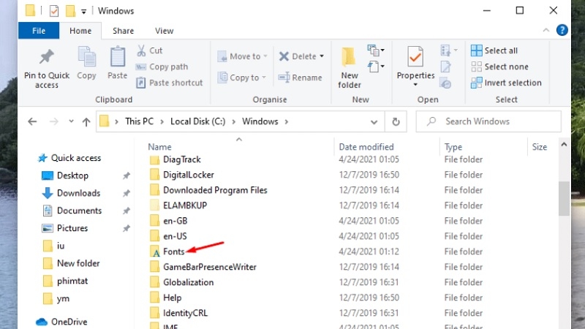Click Select all in ribbon

click(494, 50)
